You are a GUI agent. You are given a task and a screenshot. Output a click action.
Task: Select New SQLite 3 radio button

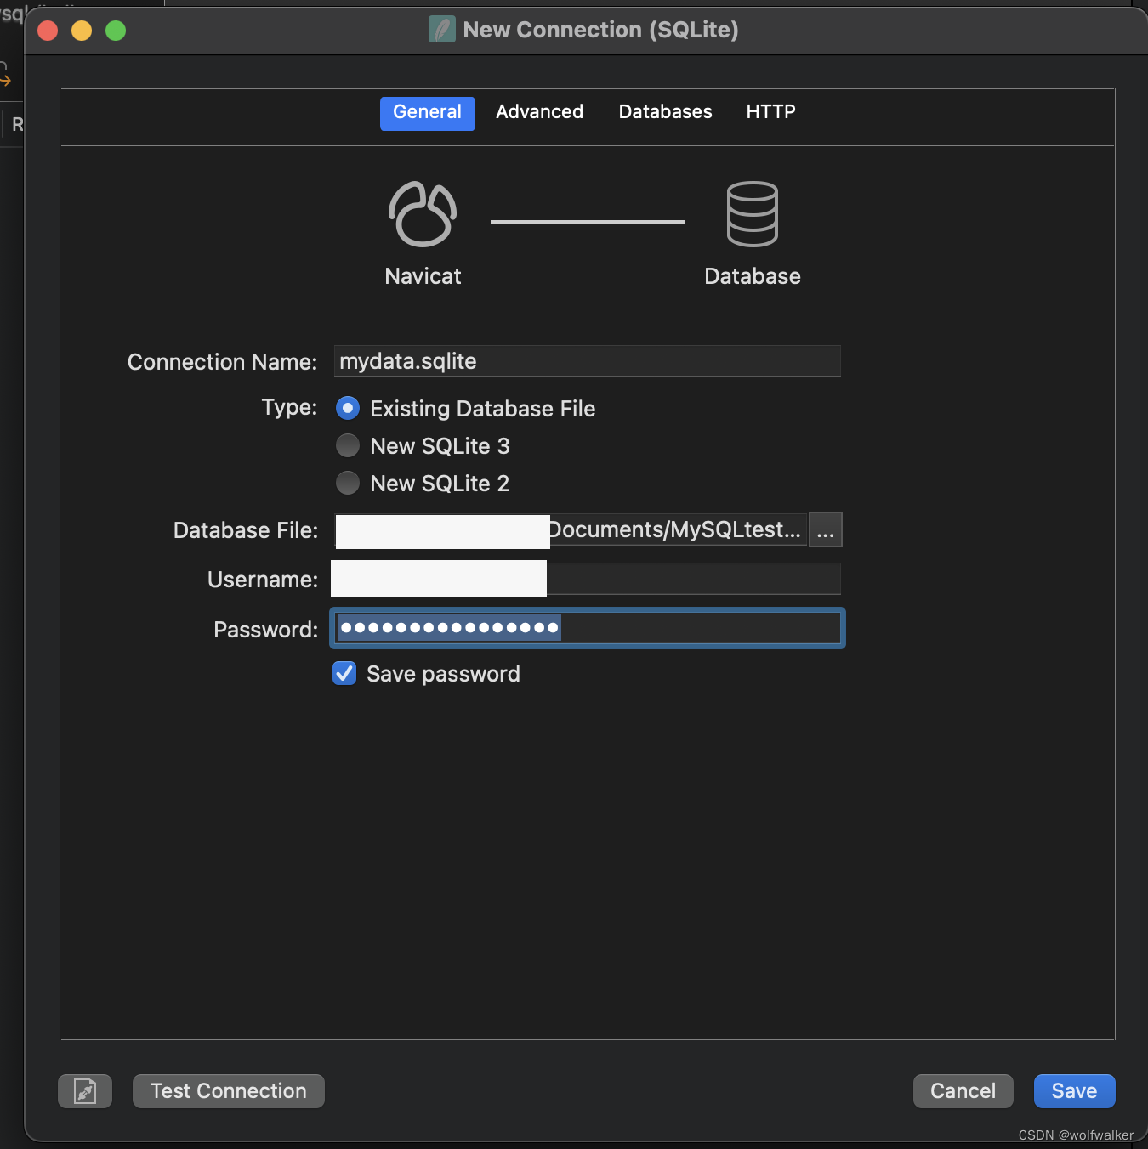coord(348,445)
